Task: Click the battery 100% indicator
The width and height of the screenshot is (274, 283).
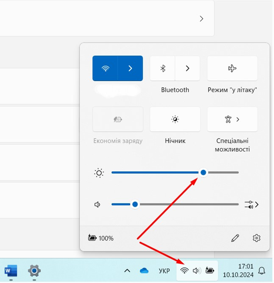Action: (101, 238)
